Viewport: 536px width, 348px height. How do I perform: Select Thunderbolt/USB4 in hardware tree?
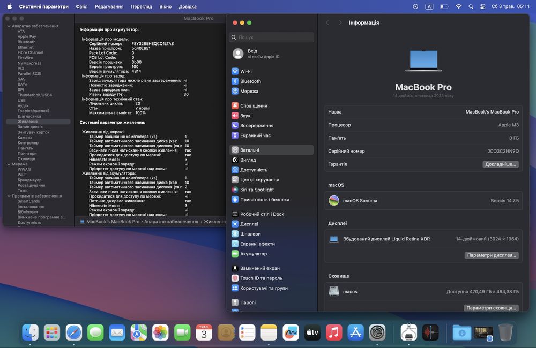coord(34,95)
